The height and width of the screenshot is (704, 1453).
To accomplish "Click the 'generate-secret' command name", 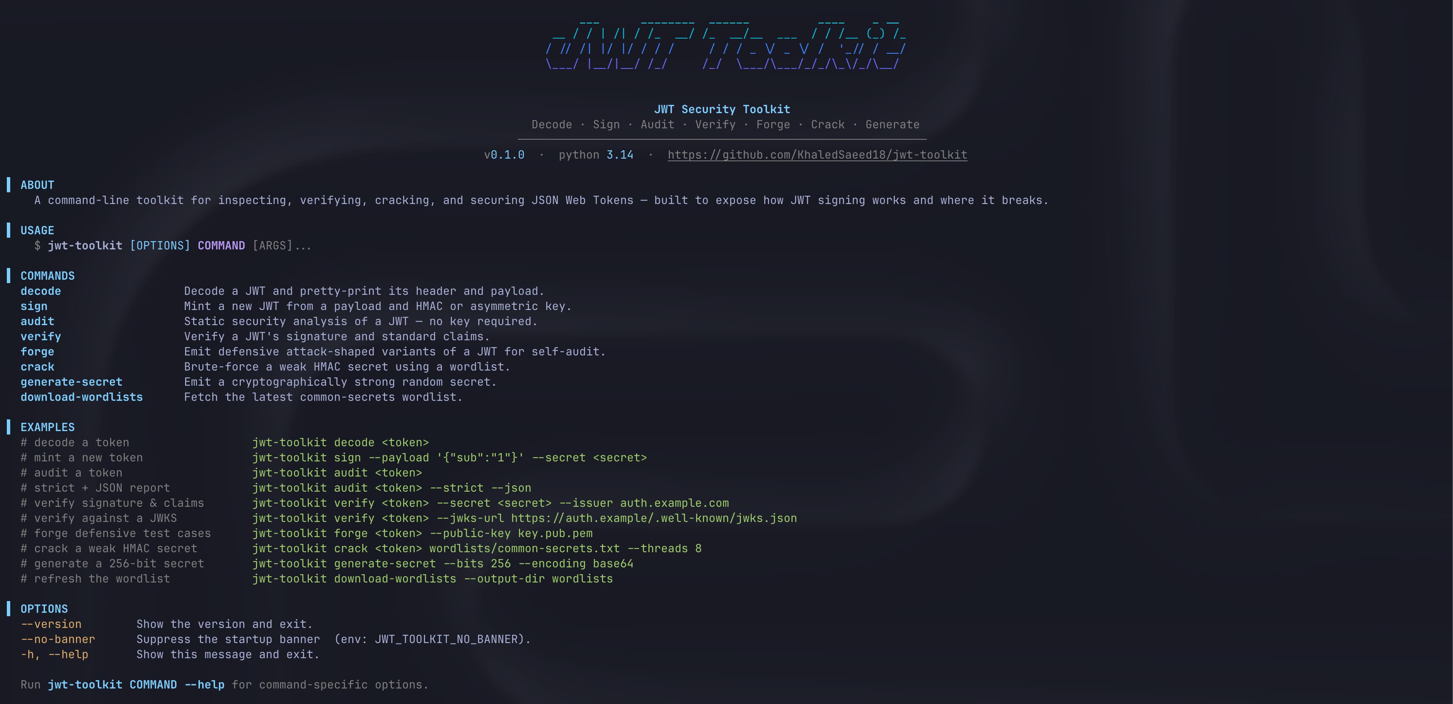I will point(71,382).
